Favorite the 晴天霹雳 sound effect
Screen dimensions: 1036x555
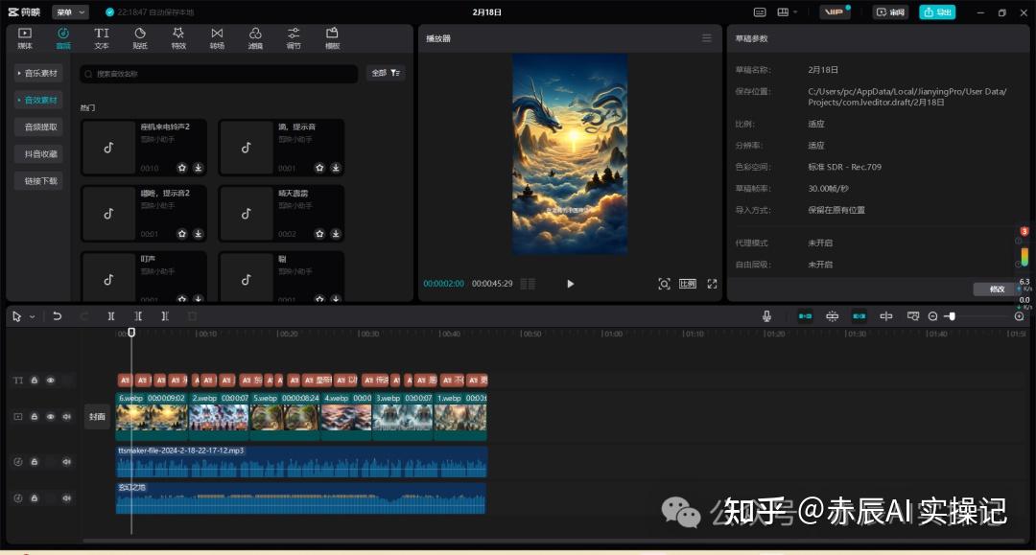click(319, 234)
